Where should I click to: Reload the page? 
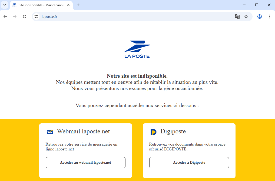[25, 17]
